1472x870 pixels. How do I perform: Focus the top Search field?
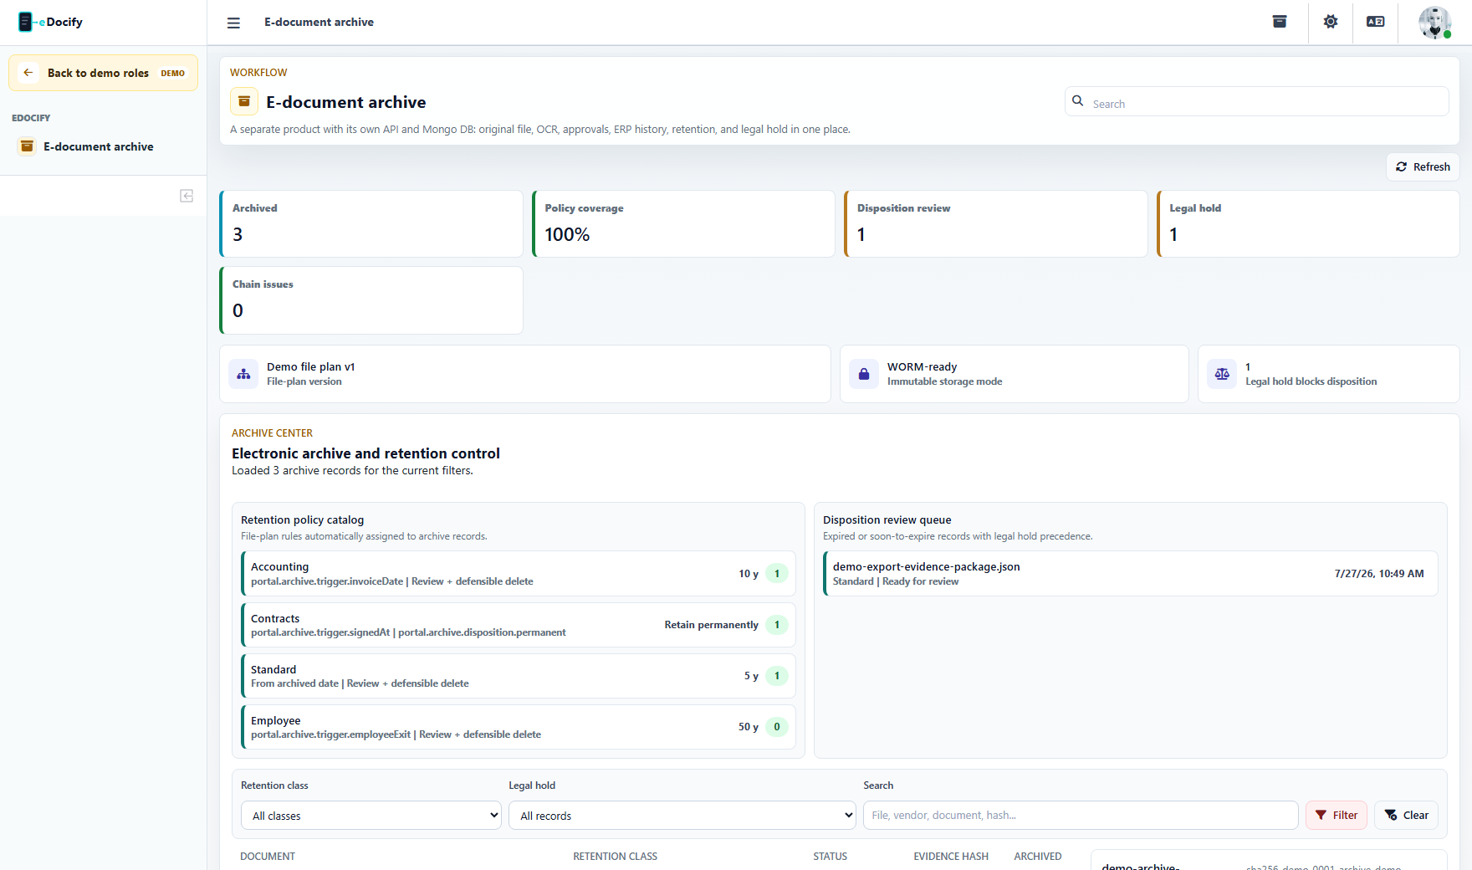click(1257, 102)
